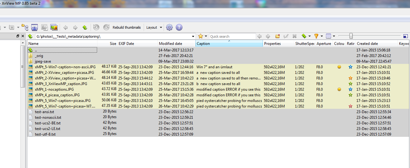
Task: Click Rebuild thumbnails
Action: pyautogui.click(x=127, y=27)
